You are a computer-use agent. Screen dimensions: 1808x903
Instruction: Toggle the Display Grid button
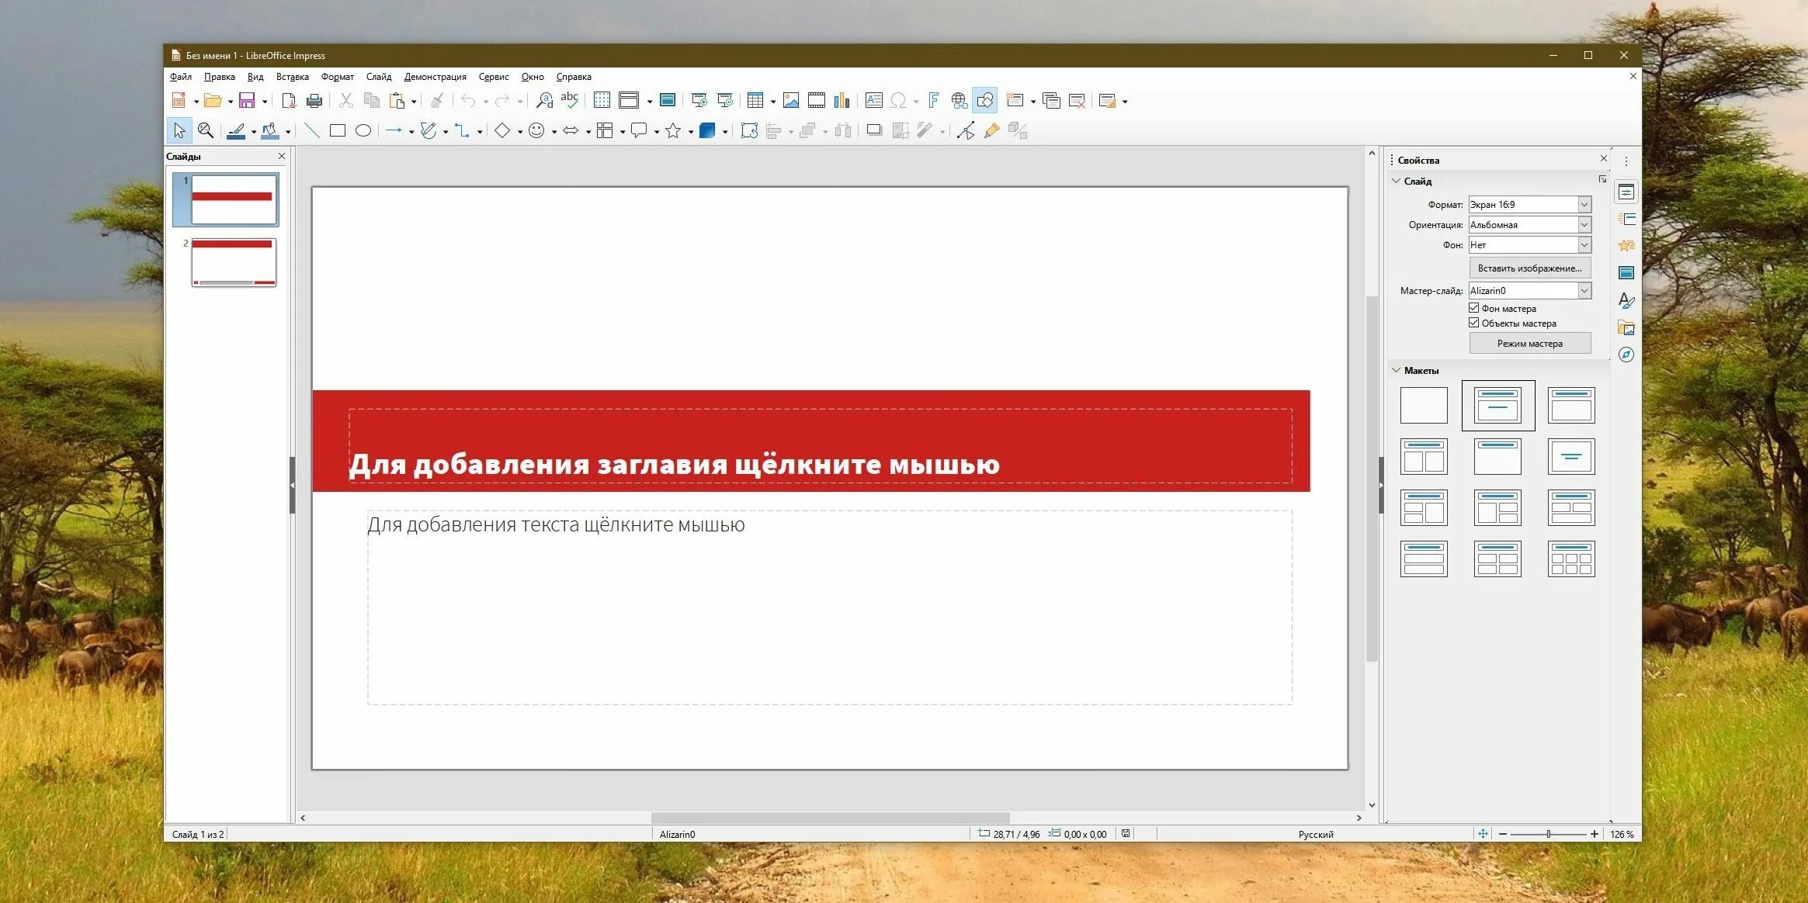(x=602, y=100)
